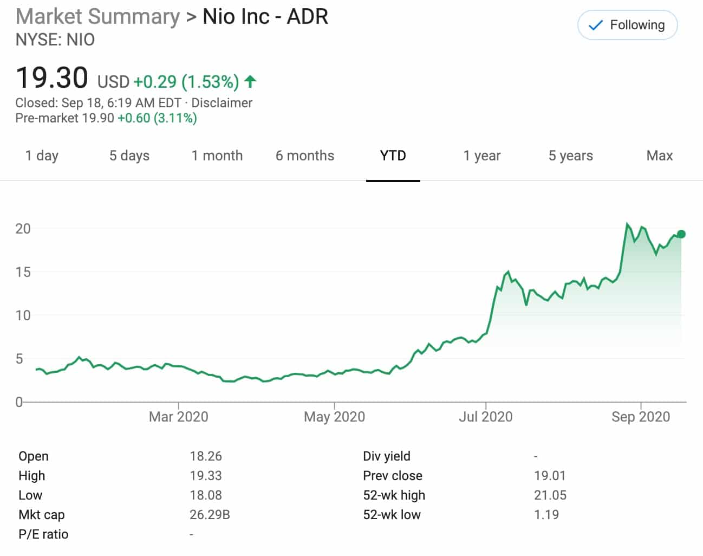Click the green upward arrow beside price change
Screen dimensions: 703x556
pyautogui.click(x=250, y=82)
